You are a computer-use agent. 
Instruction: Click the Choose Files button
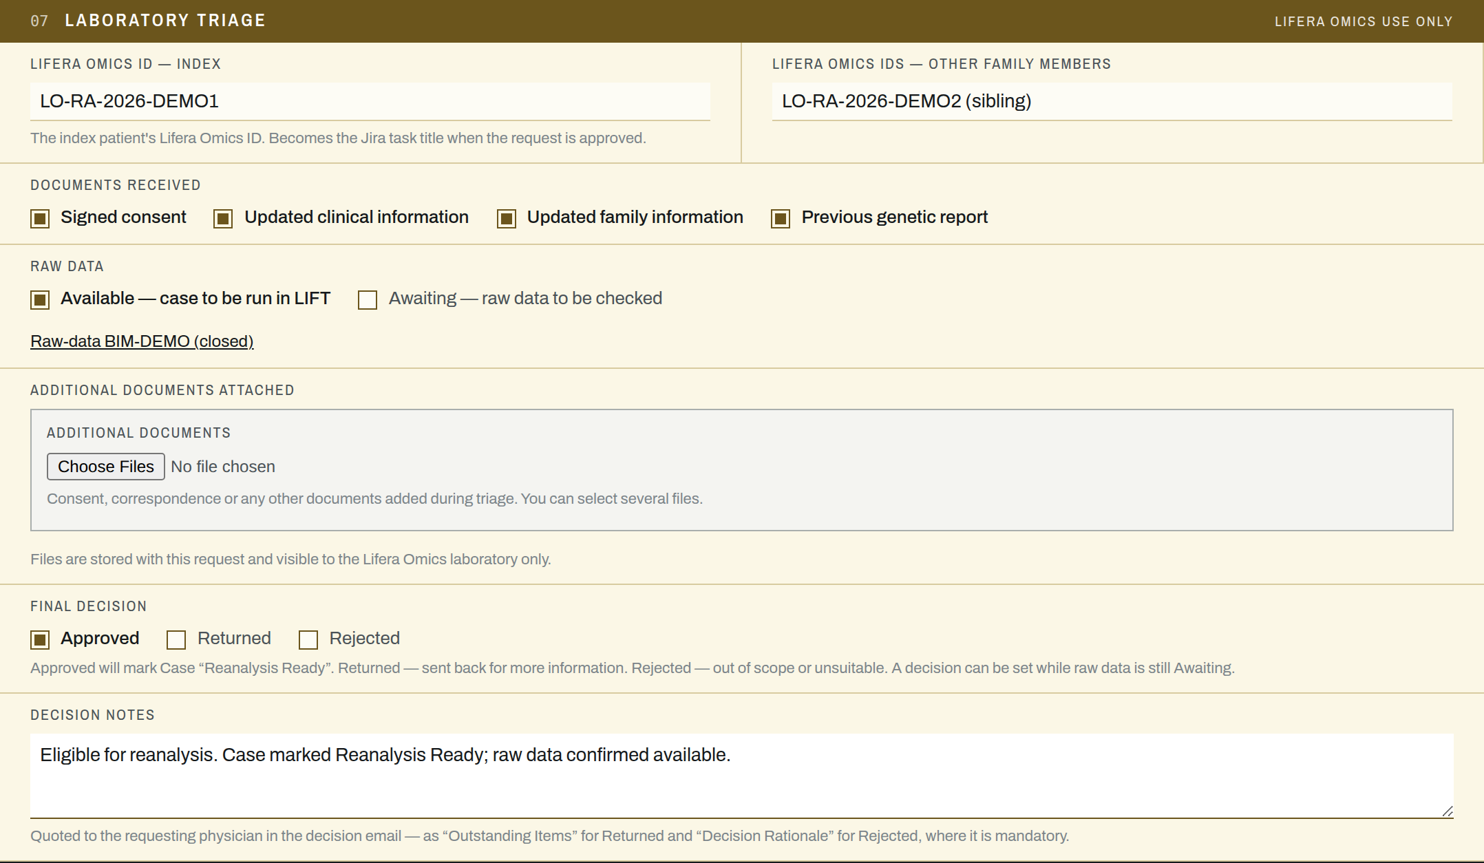106,467
